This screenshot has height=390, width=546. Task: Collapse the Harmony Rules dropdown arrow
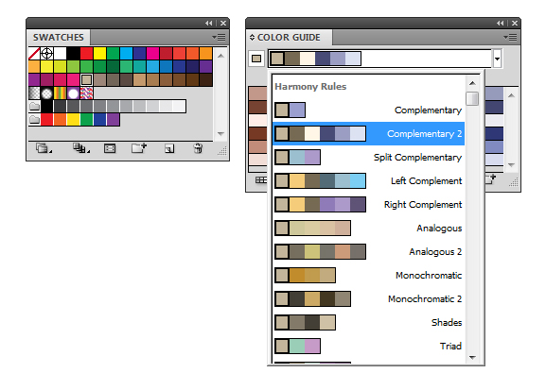497,59
